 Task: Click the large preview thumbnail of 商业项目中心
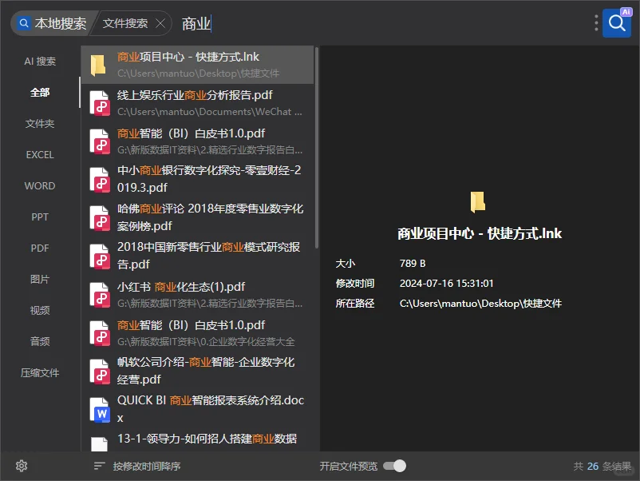pyautogui.click(x=477, y=202)
